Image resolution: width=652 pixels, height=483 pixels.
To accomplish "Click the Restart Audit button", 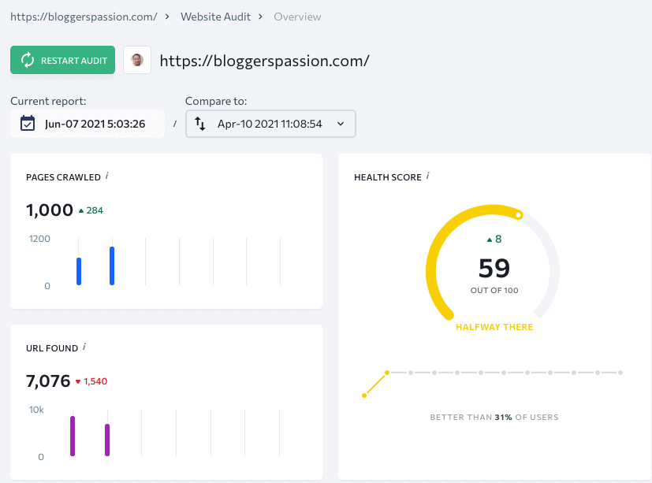I will (62, 60).
